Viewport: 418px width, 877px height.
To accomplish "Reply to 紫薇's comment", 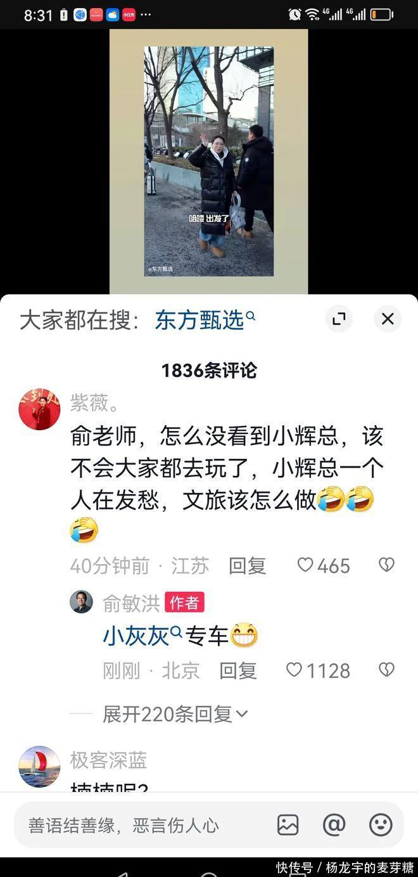I will 247,565.
